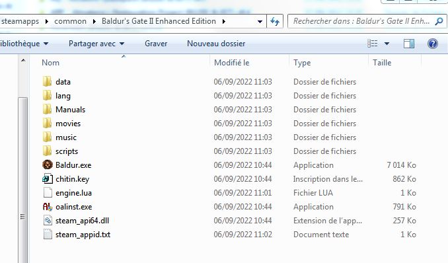448x263 pixels.
Task: Click the Document texte type cell
Action: pos(321,235)
